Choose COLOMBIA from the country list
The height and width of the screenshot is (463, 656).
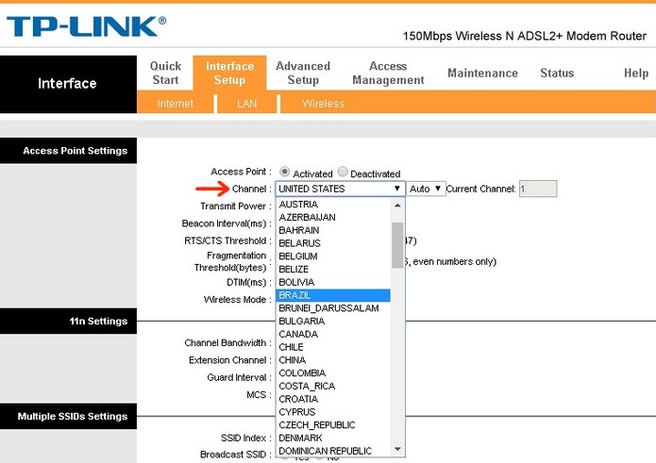[333, 372]
